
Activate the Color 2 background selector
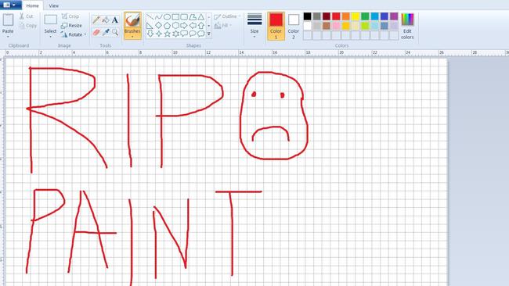294,26
